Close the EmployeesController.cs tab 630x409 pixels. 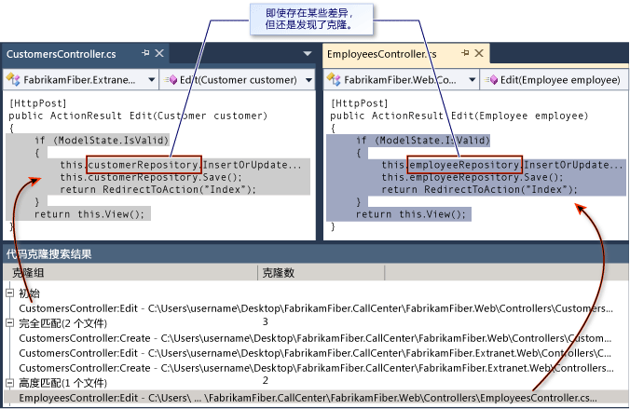(479, 53)
